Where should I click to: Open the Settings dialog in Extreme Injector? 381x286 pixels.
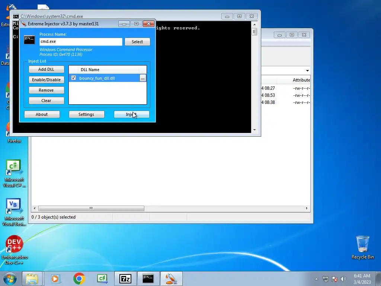pos(86,114)
